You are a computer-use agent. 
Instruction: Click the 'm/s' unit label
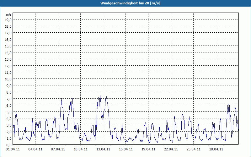coord(9,14)
